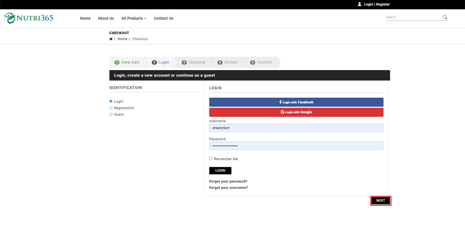Click the home icon in breadcrumb
Screen dimensions: 465x227
click(111, 39)
